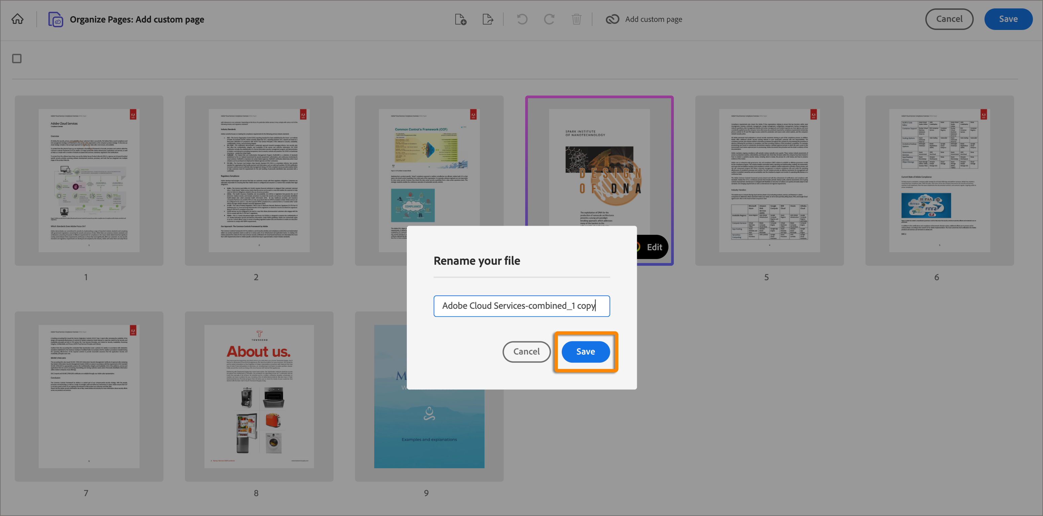The height and width of the screenshot is (516, 1043).
Task: Click the extract pages icon
Action: [x=488, y=19]
